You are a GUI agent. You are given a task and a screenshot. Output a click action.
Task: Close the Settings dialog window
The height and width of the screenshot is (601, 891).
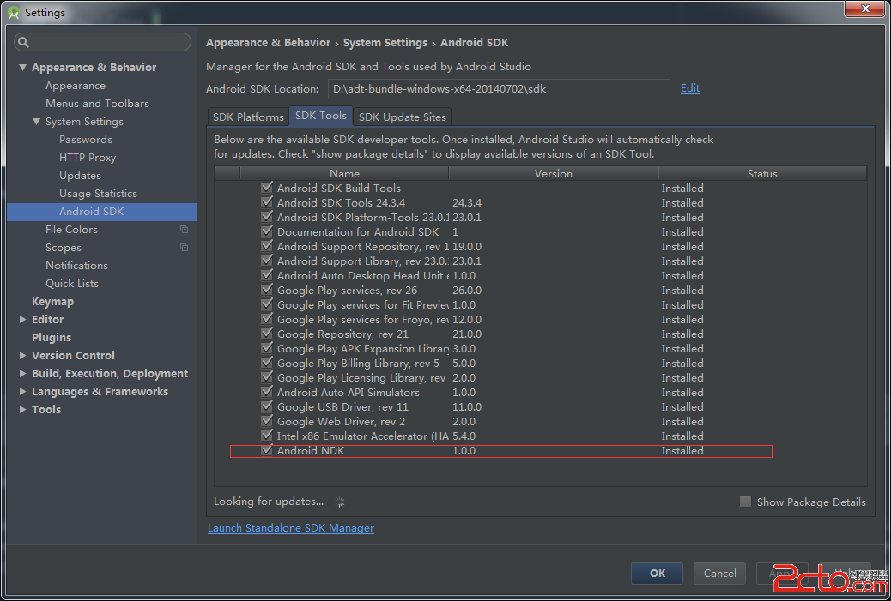coord(864,9)
